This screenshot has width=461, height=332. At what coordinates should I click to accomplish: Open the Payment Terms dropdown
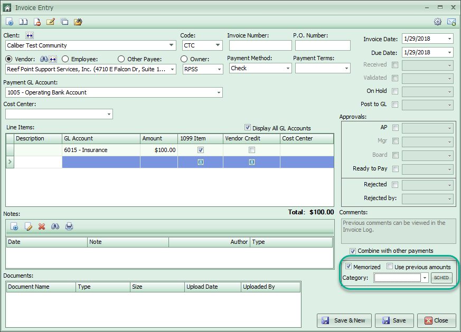click(346, 69)
